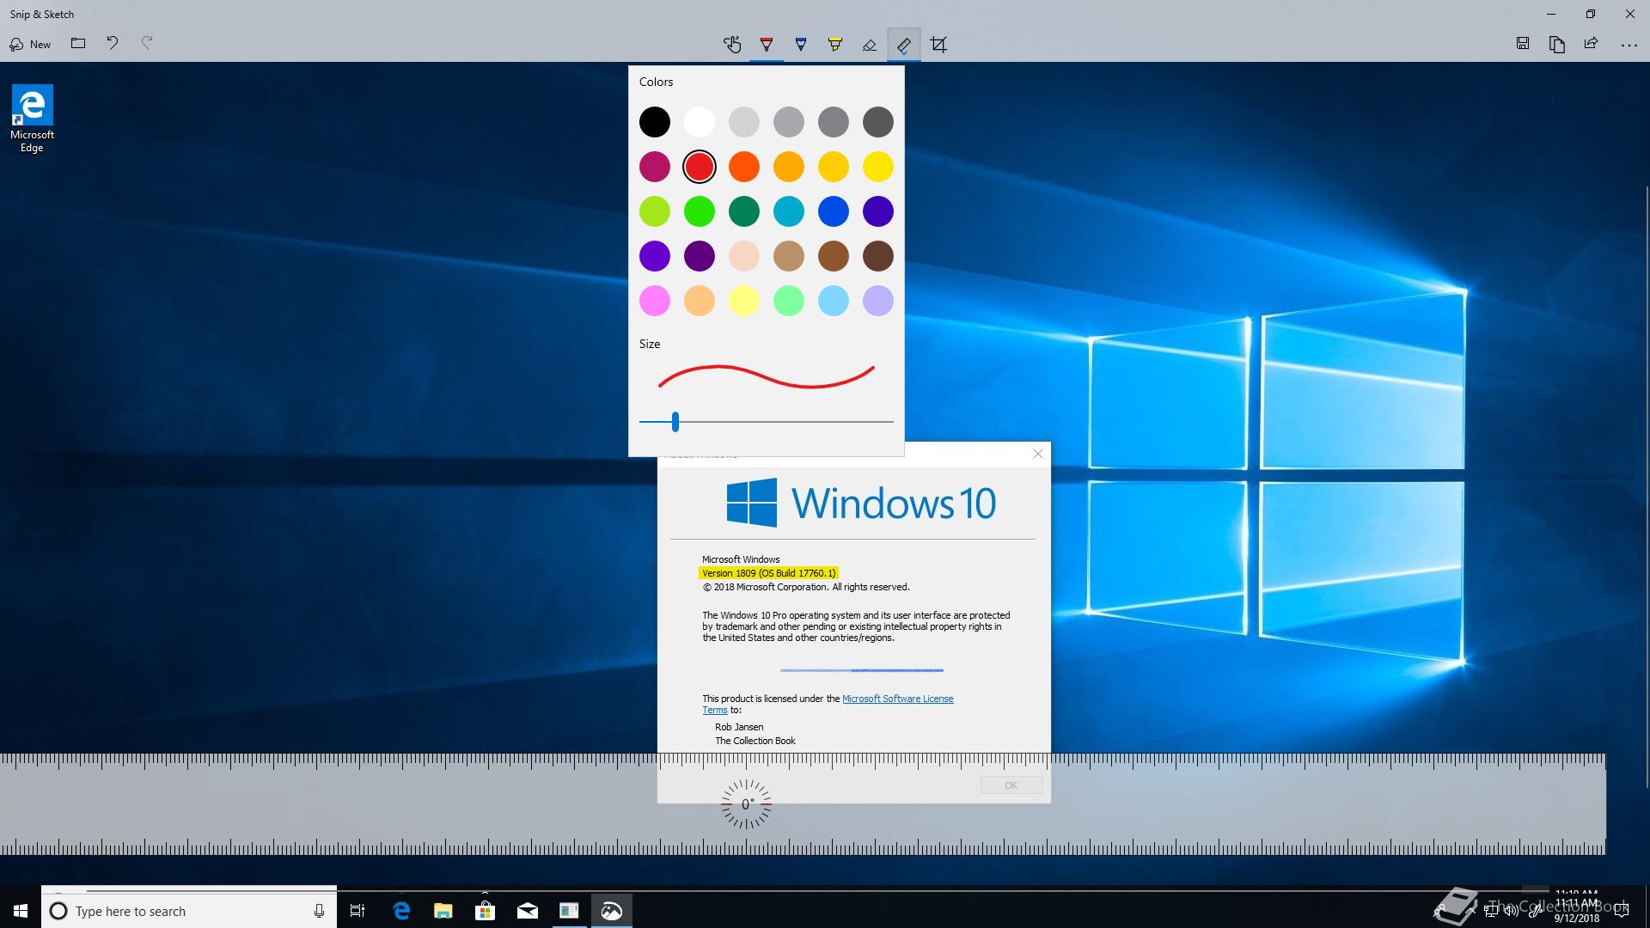Click the volume icon in system tray
Screen dimensions: 1650x928
click(x=1512, y=911)
